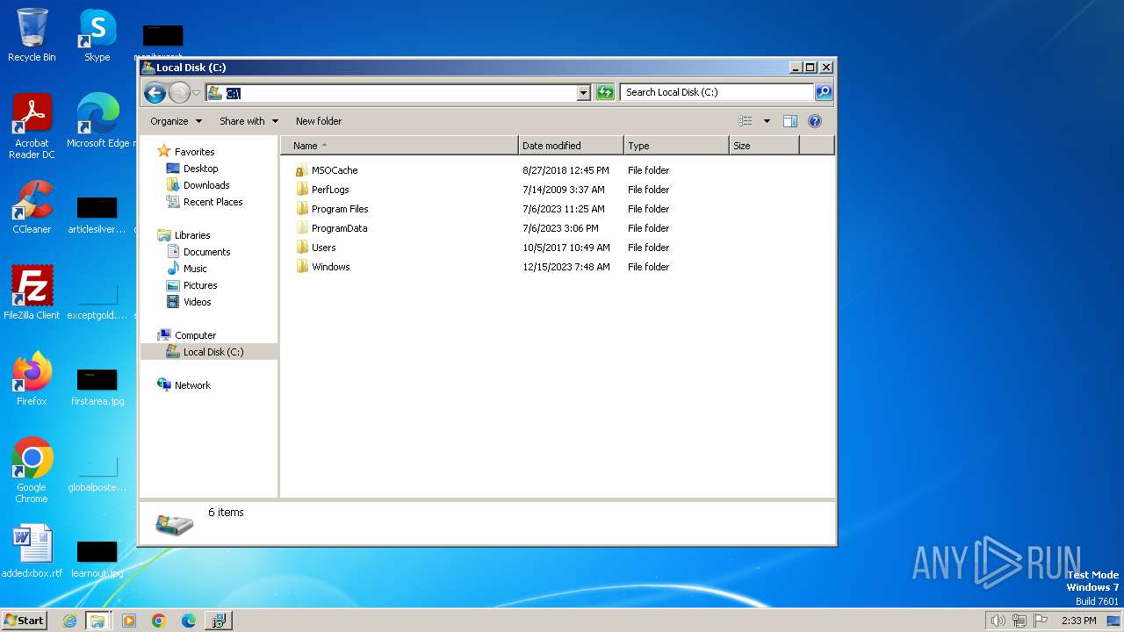Click the Search Local Disk (C:) field

717,92
